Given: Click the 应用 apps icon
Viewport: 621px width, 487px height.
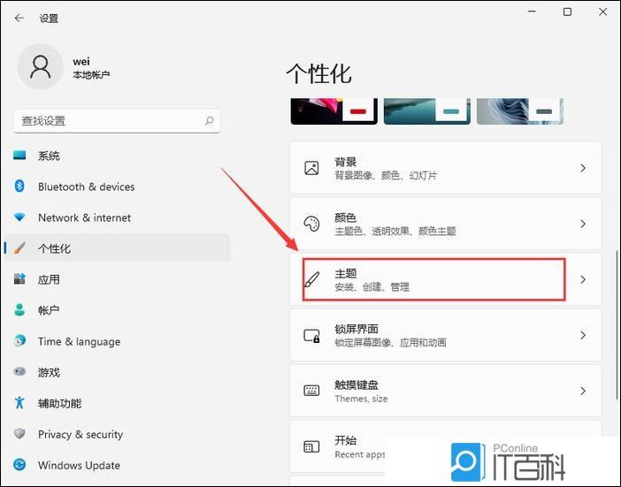Looking at the screenshot, I should point(19,279).
